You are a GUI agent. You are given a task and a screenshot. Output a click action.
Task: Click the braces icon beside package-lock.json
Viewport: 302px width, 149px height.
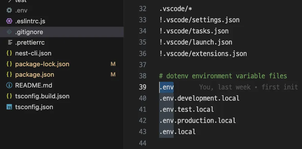(x=9, y=64)
